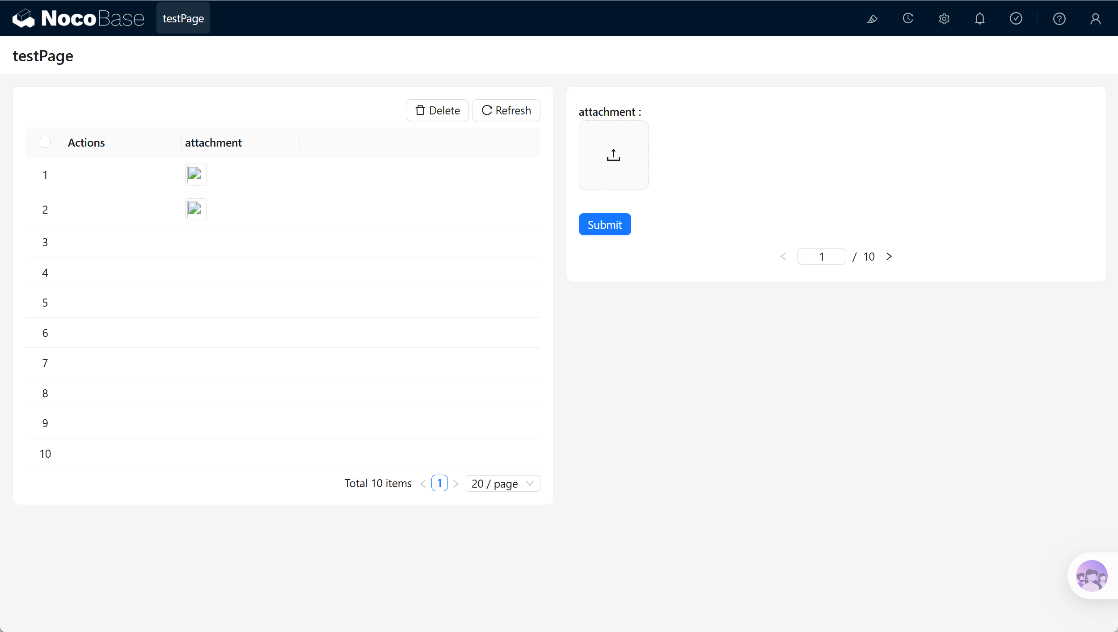Image resolution: width=1118 pixels, height=632 pixels.
Task: Select row number 5
Action: pos(45,303)
